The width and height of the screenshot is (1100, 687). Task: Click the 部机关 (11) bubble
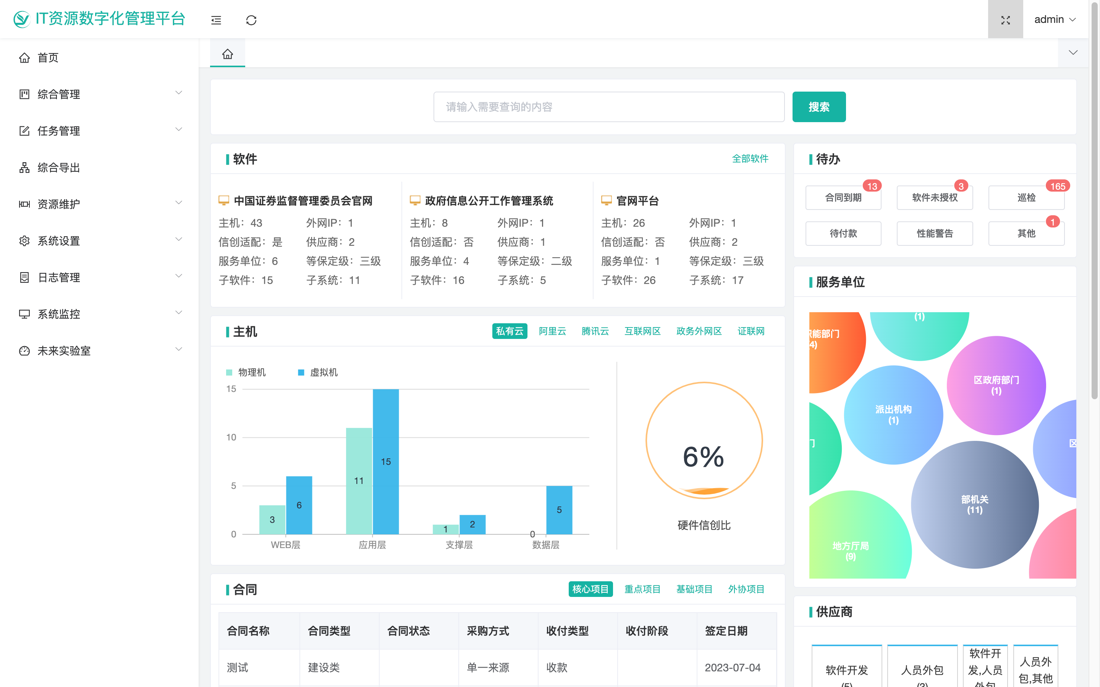[x=975, y=504]
